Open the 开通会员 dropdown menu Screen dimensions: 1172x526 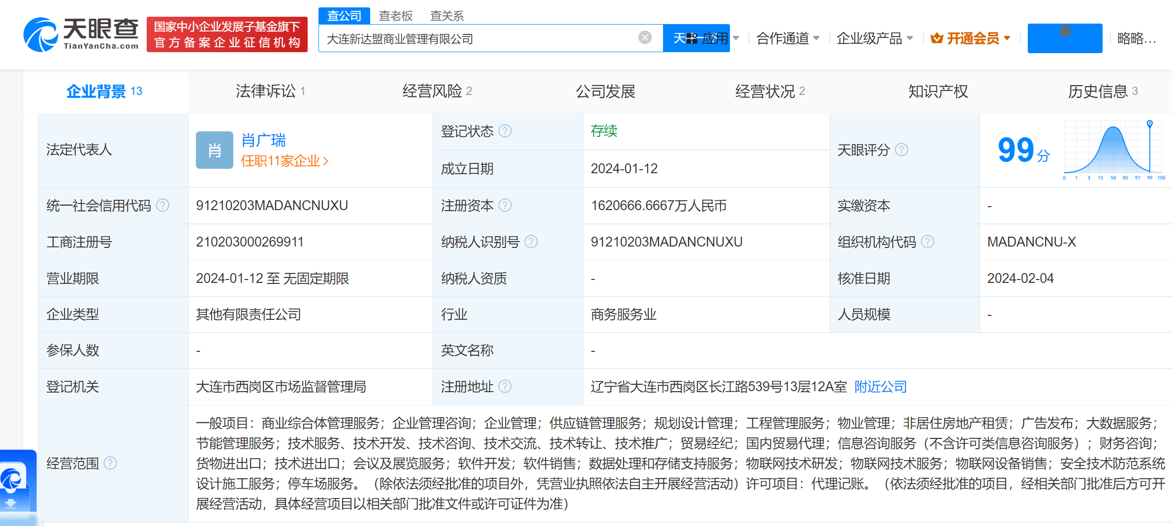point(970,38)
